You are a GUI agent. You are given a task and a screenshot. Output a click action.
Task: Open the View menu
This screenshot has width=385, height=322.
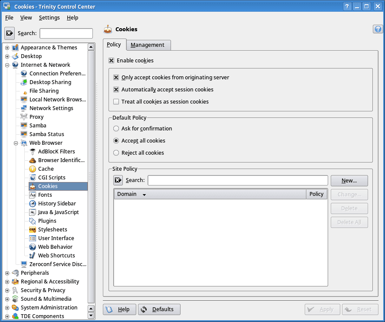tap(26, 18)
